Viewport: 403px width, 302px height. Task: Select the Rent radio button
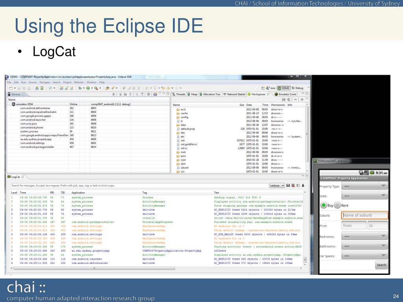(338, 205)
